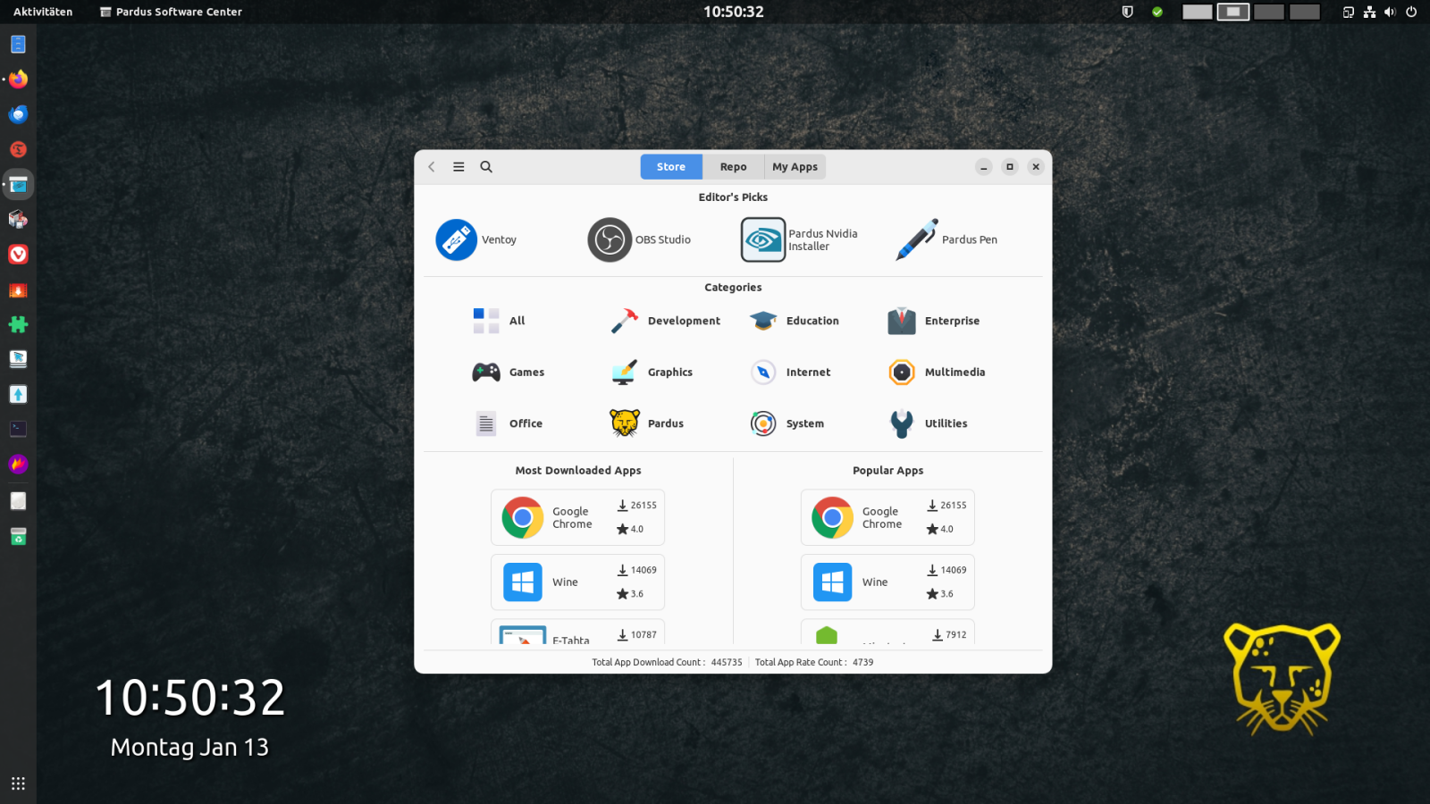Select the Store tab
This screenshot has width=1430, height=804.
click(x=670, y=167)
